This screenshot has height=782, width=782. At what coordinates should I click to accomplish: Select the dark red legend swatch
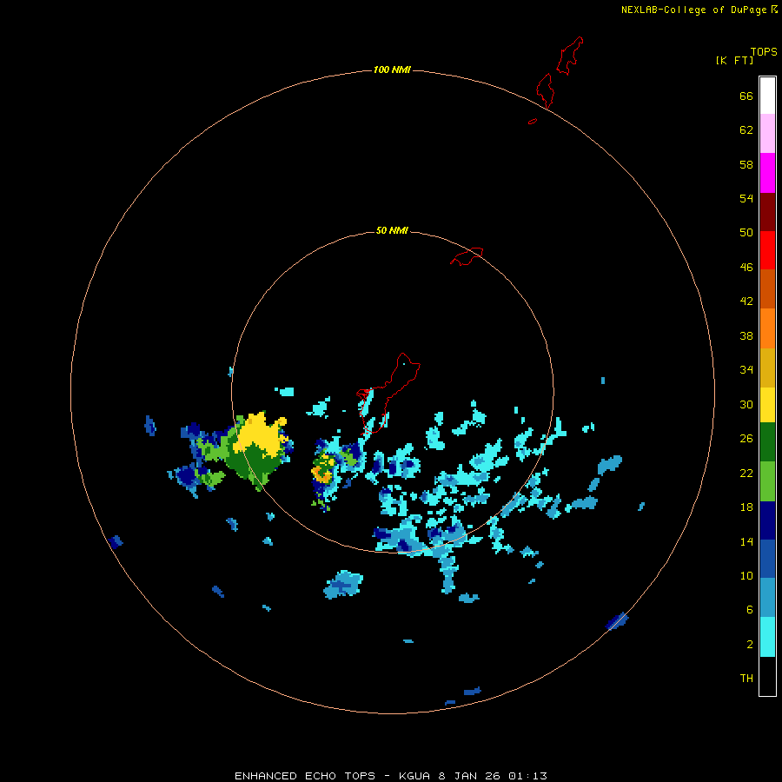click(767, 212)
